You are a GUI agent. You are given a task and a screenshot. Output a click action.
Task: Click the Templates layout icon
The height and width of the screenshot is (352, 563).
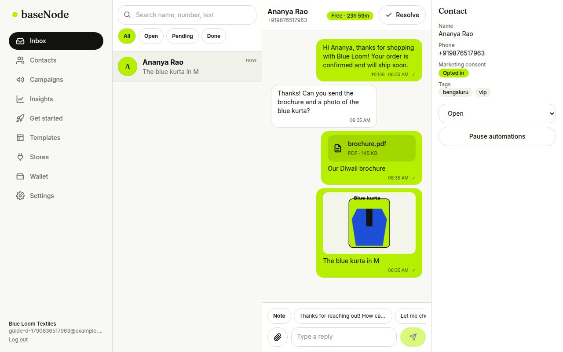click(20, 138)
